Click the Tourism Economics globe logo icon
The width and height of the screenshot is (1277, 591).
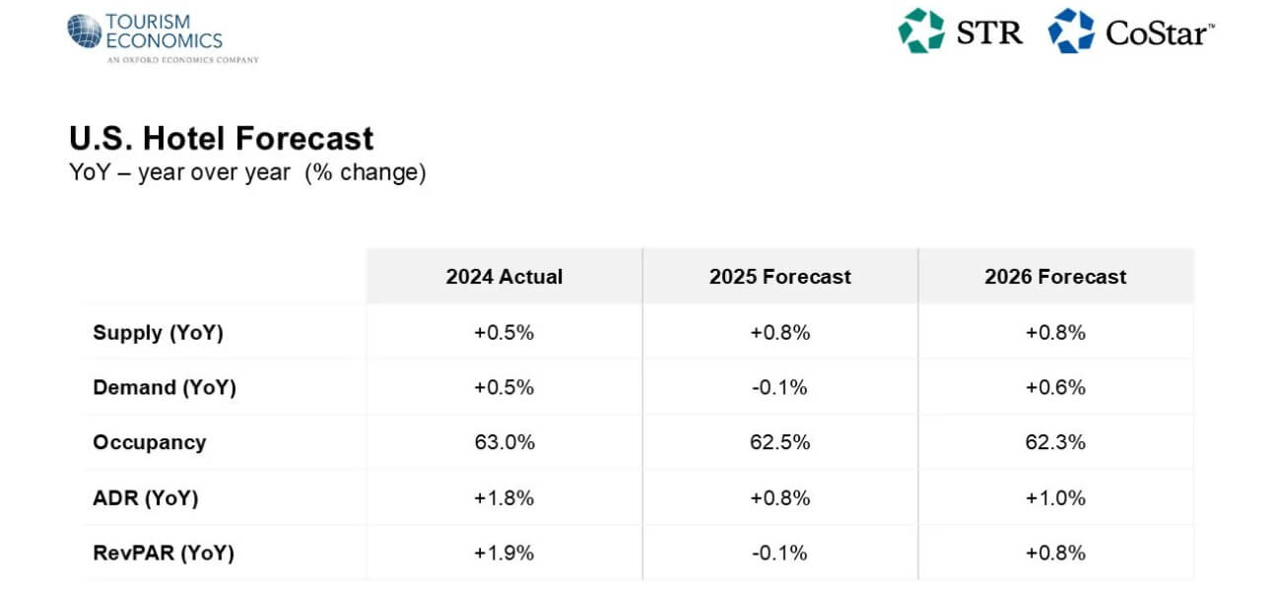pyautogui.click(x=85, y=31)
